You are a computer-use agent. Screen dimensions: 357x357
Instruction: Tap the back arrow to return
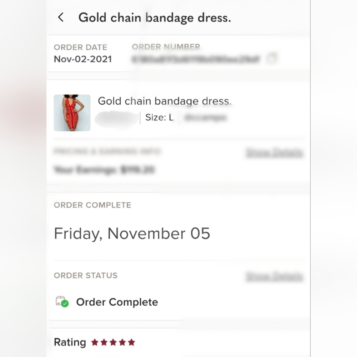pos(61,17)
